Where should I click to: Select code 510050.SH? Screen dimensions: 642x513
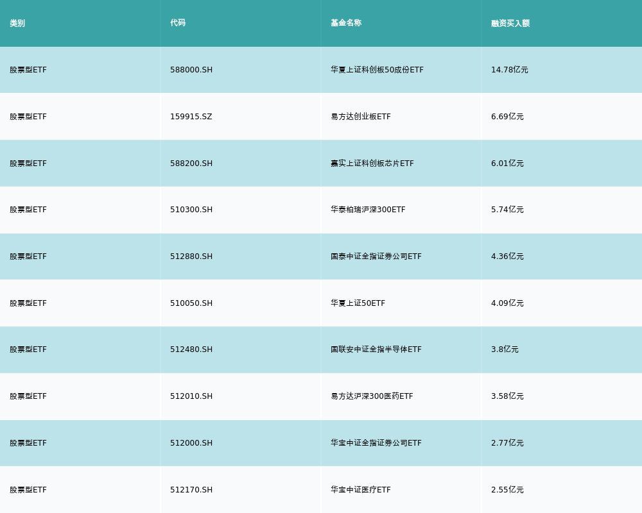[x=191, y=303]
